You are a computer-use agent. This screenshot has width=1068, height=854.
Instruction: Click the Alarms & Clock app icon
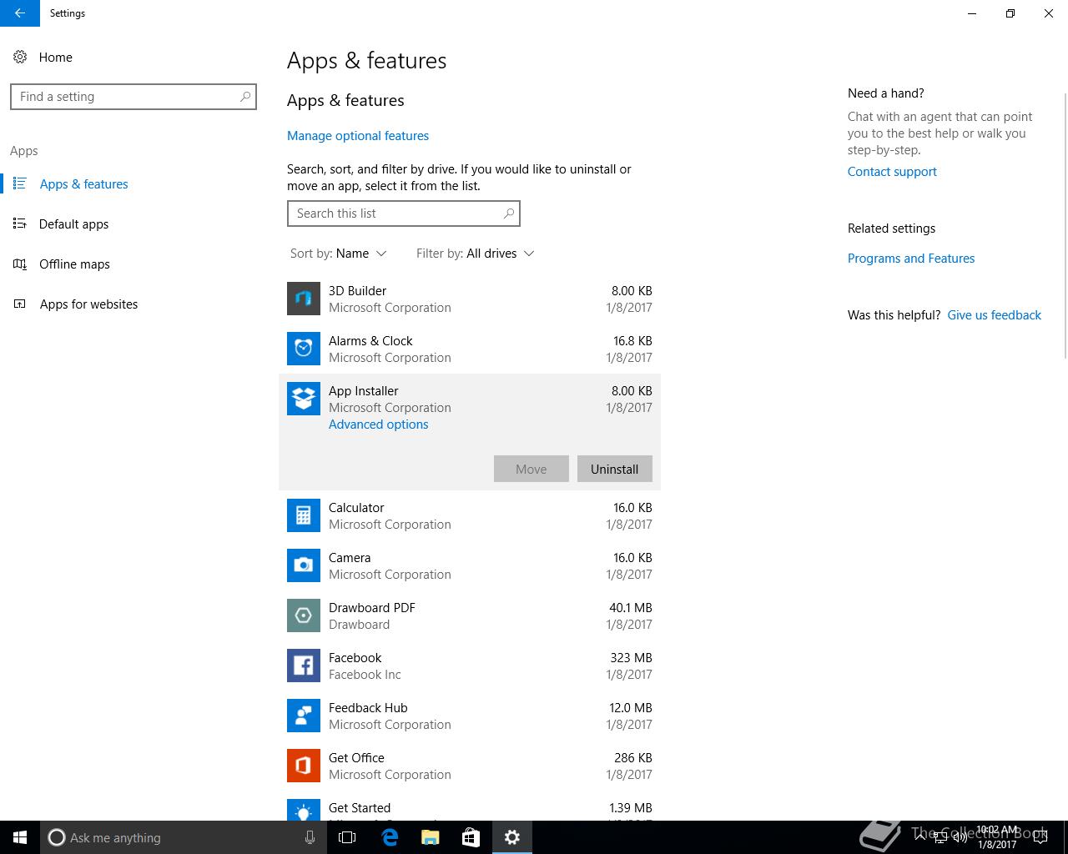coord(304,349)
